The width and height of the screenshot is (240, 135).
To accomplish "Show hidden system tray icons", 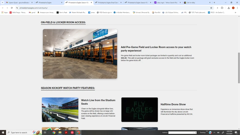I will click(214, 132).
